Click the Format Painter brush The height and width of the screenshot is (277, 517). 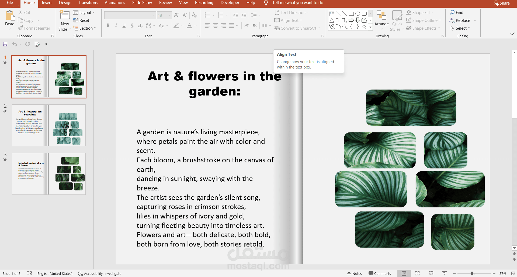point(34,28)
